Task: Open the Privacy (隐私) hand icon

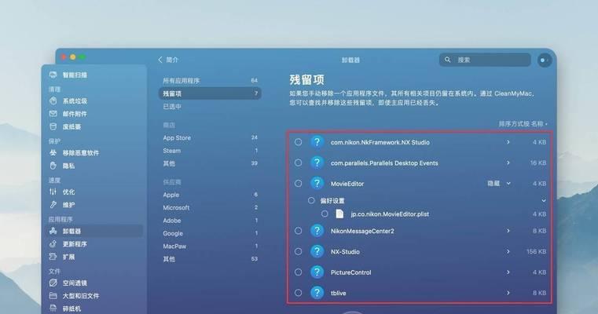Action: coord(53,166)
